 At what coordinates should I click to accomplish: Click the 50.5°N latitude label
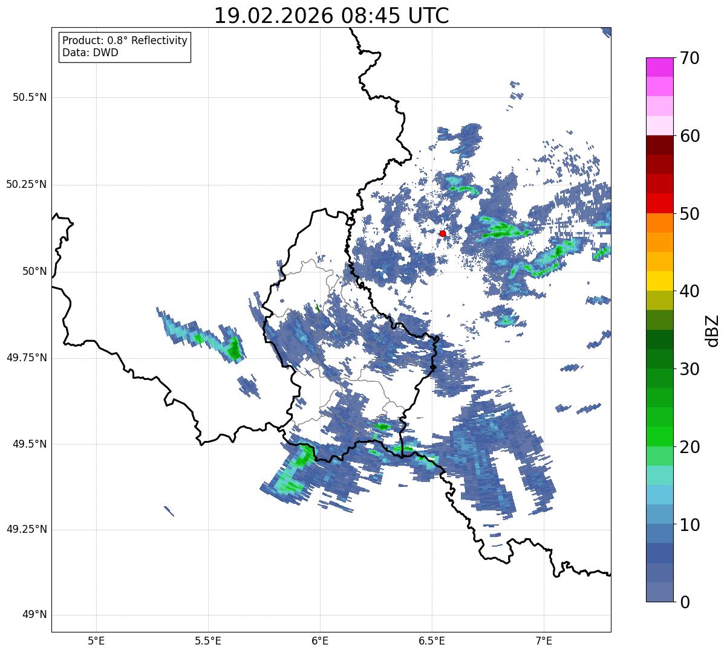coord(30,97)
